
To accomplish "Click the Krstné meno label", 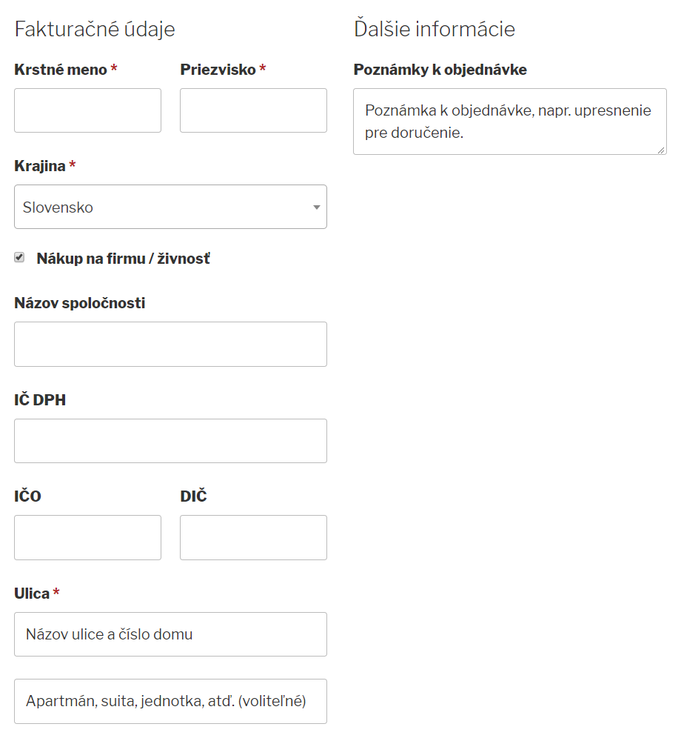I will click(x=61, y=70).
